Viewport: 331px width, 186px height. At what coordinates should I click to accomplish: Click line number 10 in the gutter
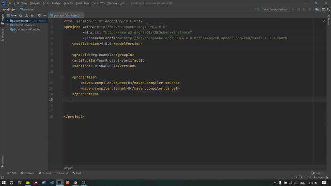(x=51, y=72)
